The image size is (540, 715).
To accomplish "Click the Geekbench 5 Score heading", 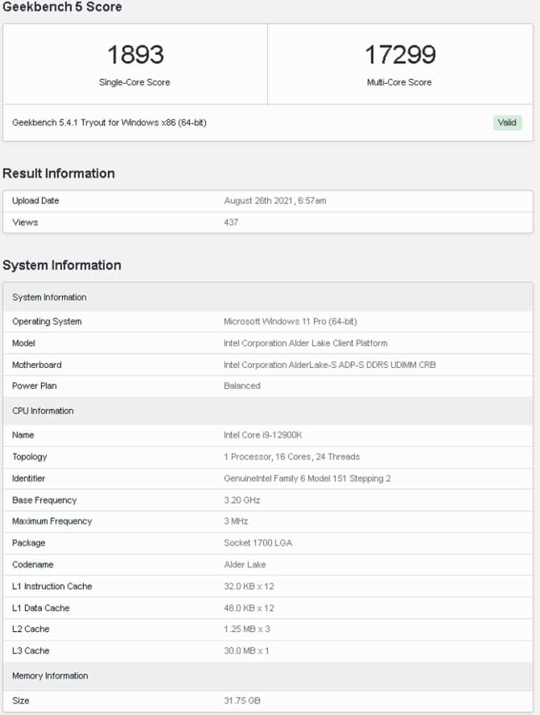I will (62, 7).
